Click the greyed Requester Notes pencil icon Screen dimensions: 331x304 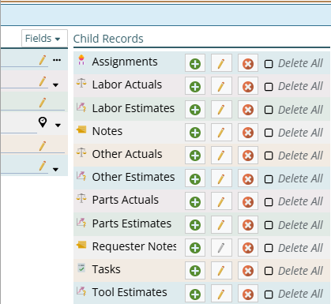pyautogui.click(x=221, y=247)
